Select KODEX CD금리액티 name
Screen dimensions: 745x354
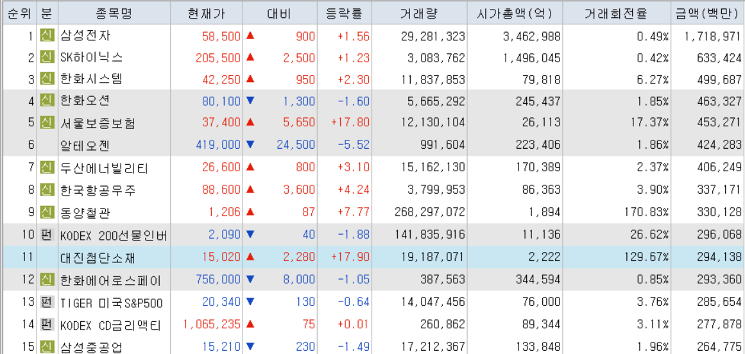pyautogui.click(x=111, y=326)
